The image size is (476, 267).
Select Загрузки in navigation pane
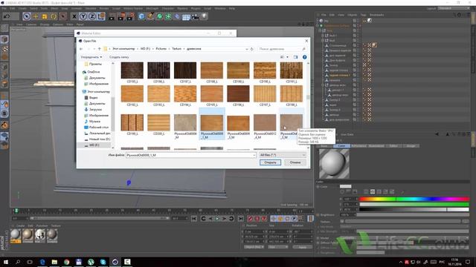click(x=93, y=109)
